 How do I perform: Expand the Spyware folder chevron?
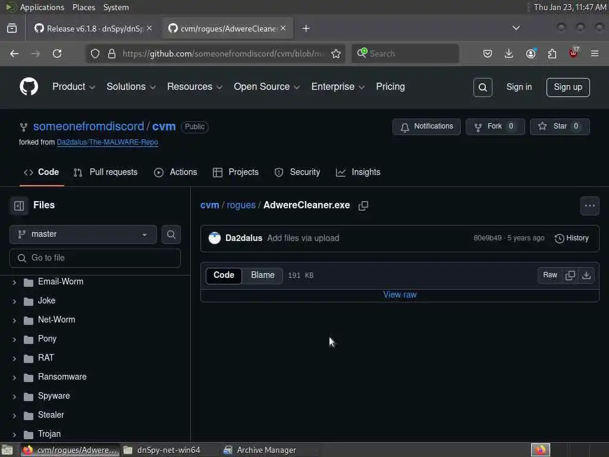[14, 396]
